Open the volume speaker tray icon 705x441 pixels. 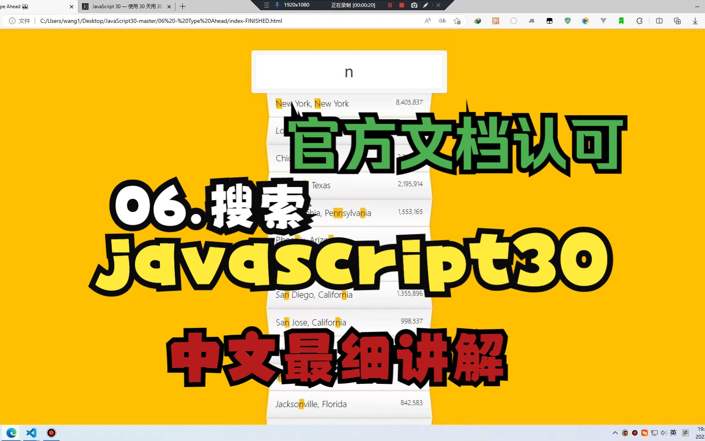click(663, 433)
